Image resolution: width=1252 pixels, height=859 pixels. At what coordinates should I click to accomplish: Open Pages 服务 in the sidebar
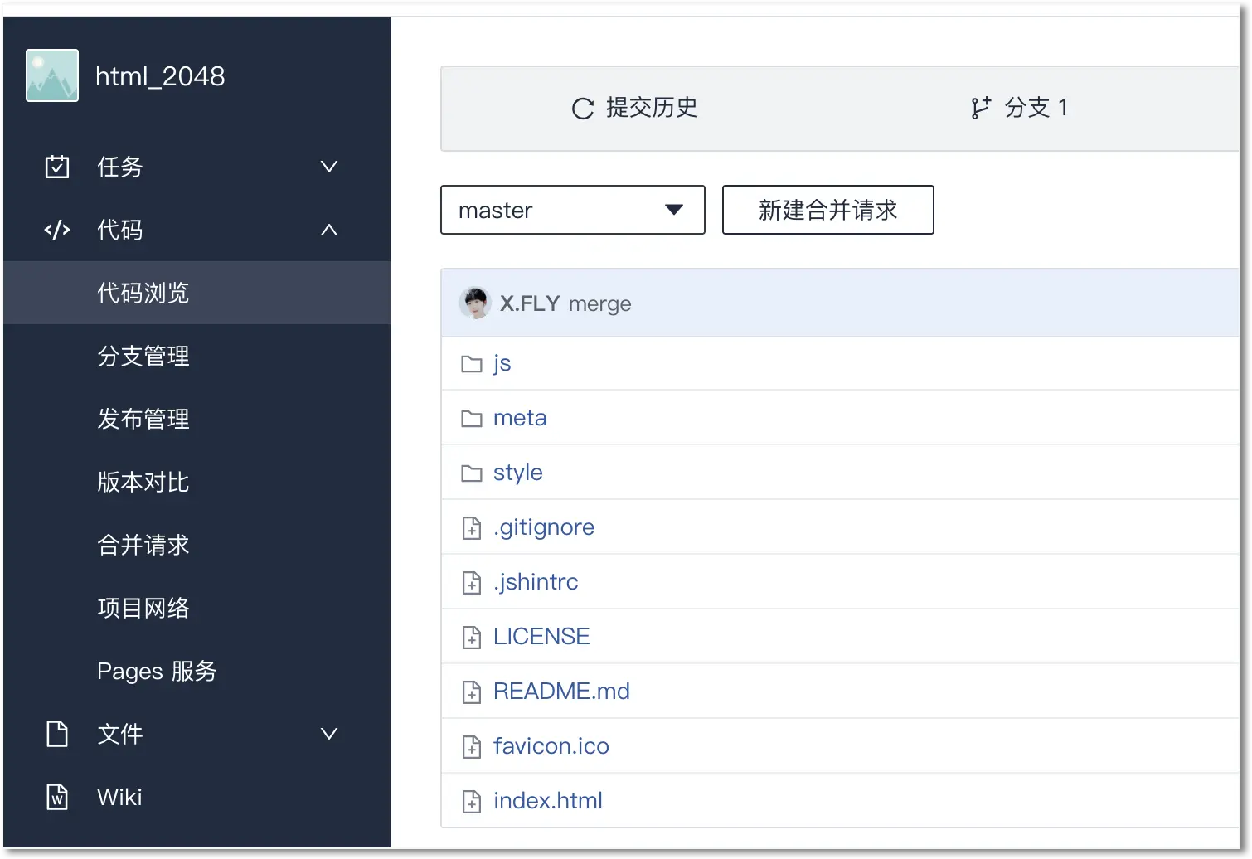pyautogui.click(x=156, y=671)
